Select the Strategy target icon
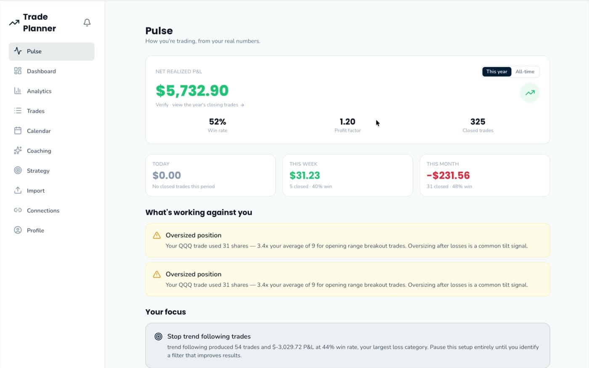589x368 pixels. pos(18,170)
